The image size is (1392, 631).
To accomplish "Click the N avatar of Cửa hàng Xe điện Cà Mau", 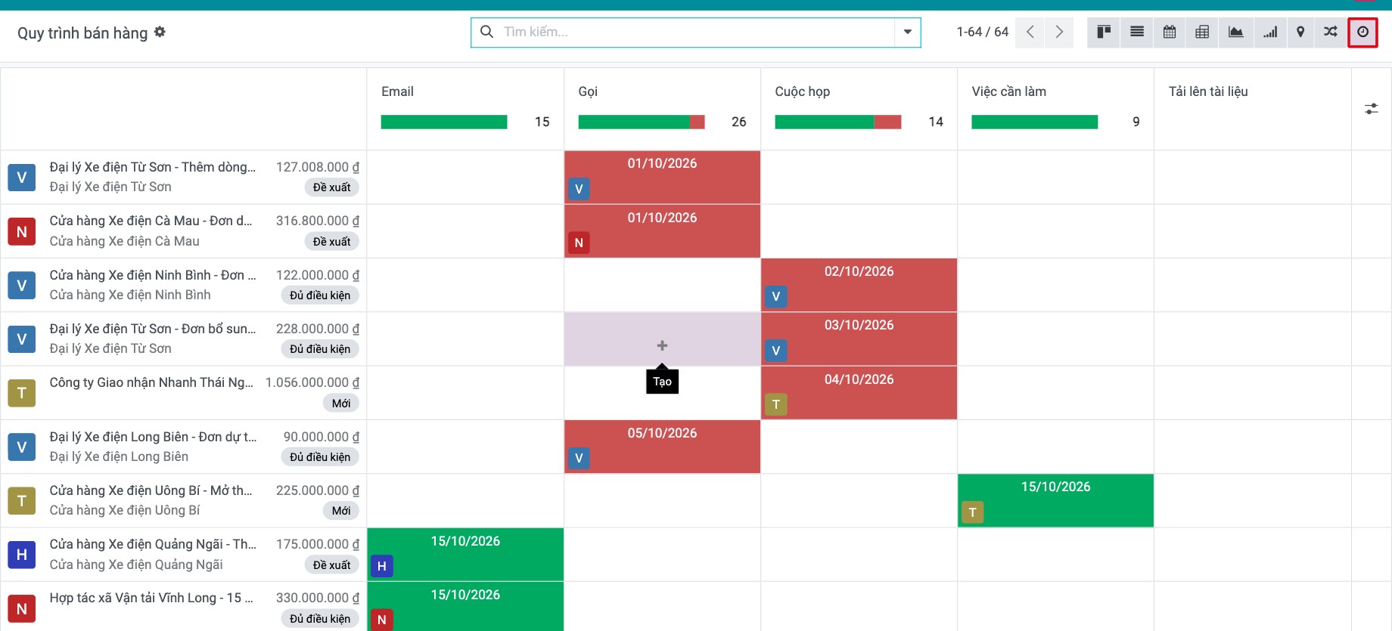I will [x=22, y=232].
